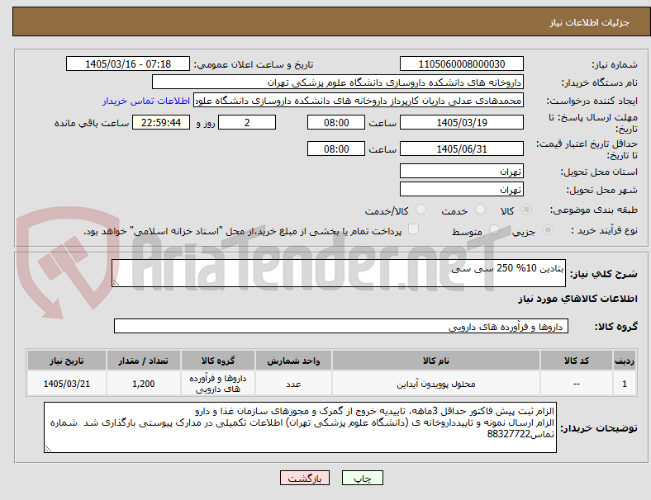The height and width of the screenshot is (500, 651).
Task: Click the چاپ print button
Action: 362,478
